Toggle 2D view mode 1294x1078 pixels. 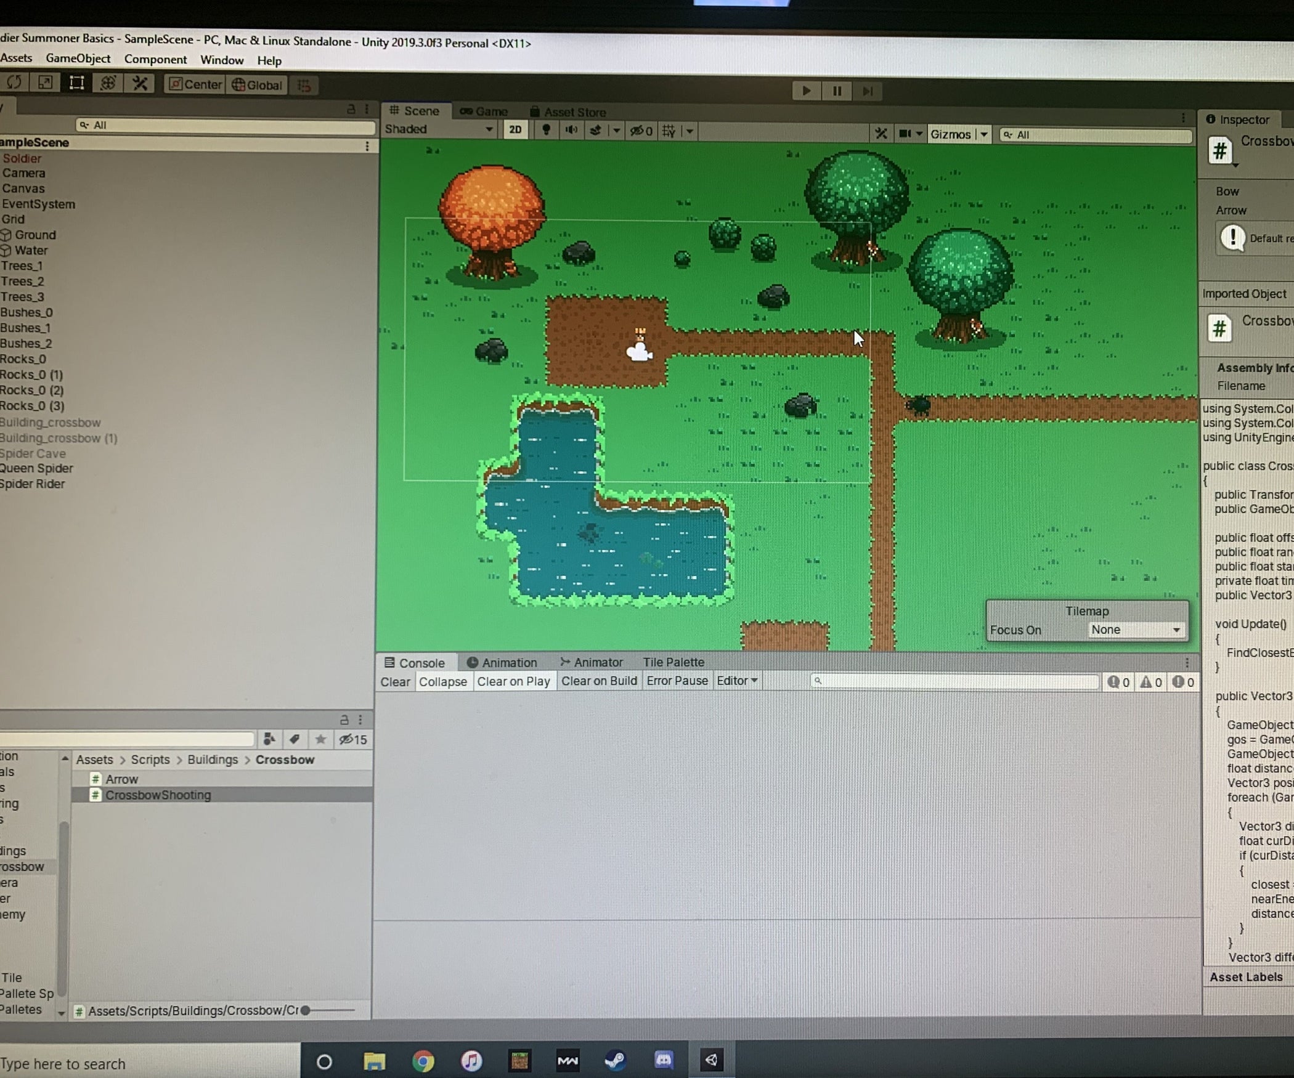[515, 130]
